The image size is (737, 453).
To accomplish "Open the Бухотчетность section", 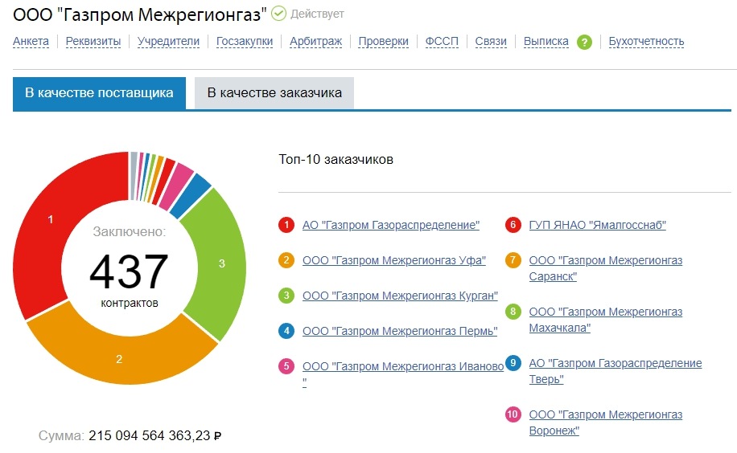I will point(646,41).
